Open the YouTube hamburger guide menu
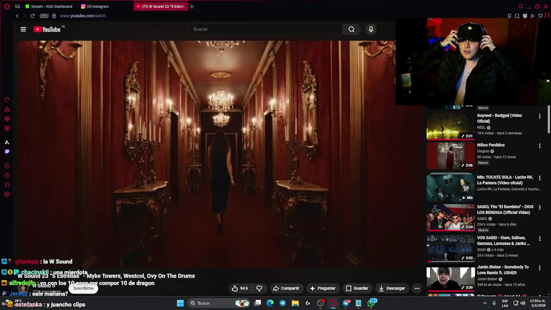Viewport: 551px width, 310px height. pyautogui.click(x=23, y=29)
